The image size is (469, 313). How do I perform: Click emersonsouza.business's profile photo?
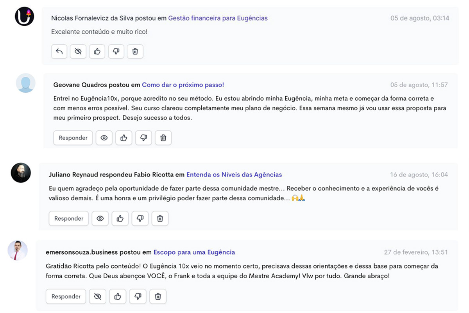tap(18, 250)
